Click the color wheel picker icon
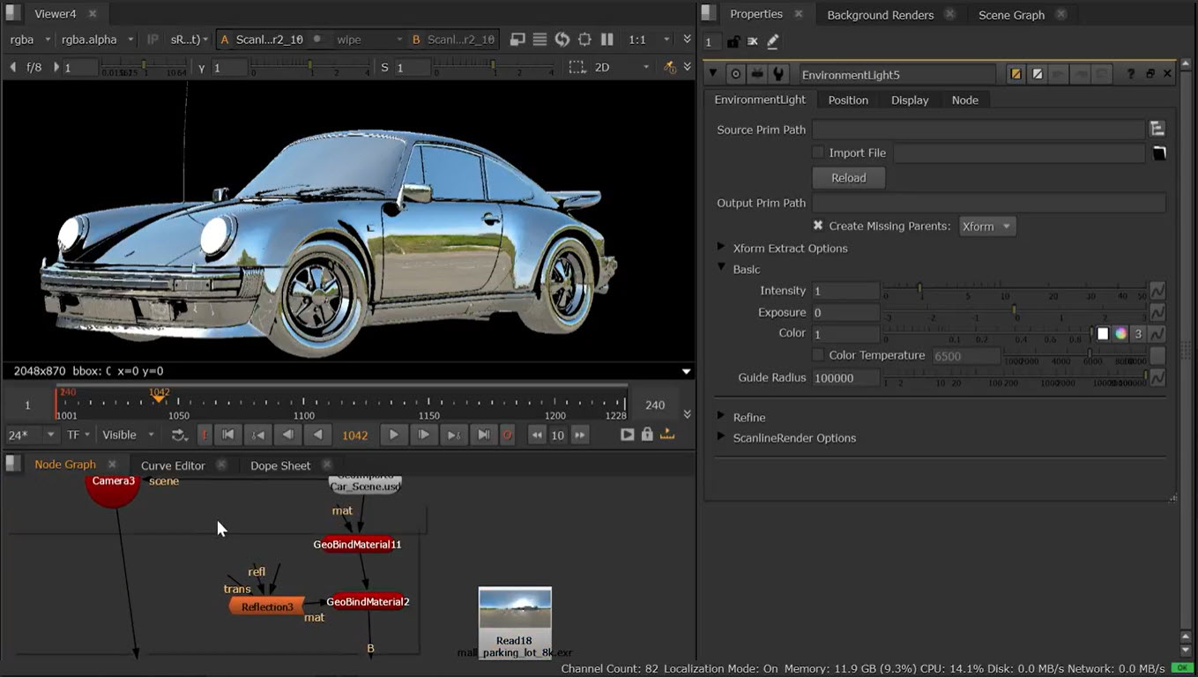The image size is (1198, 677). point(1120,334)
